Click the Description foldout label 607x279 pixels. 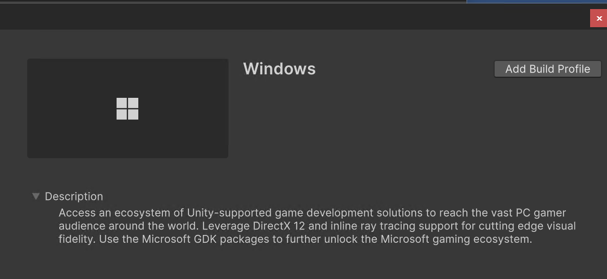click(x=74, y=196)
